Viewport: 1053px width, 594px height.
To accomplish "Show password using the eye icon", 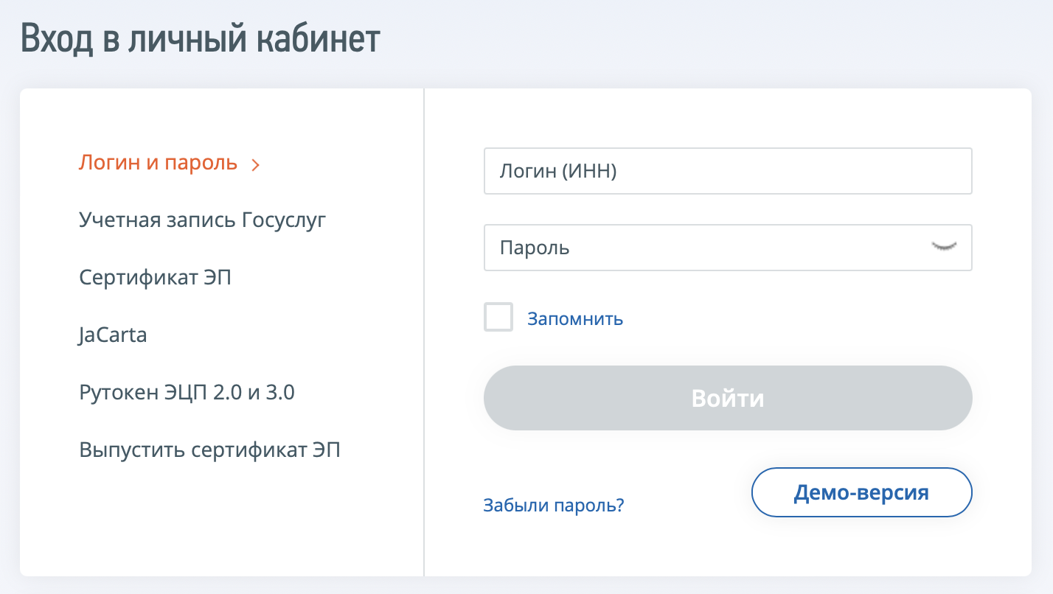I will [x=945, y=248].
